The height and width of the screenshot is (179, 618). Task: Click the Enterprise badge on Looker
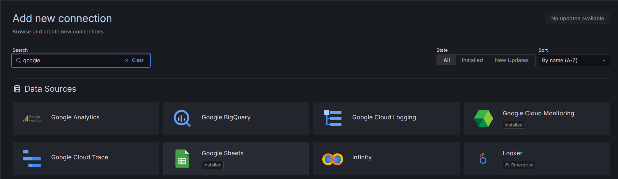pos(519,165)
